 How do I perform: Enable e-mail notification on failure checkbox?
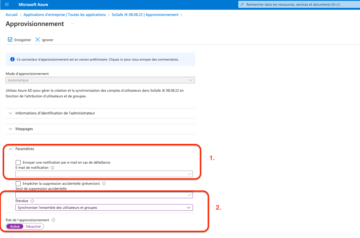point(18,163)
